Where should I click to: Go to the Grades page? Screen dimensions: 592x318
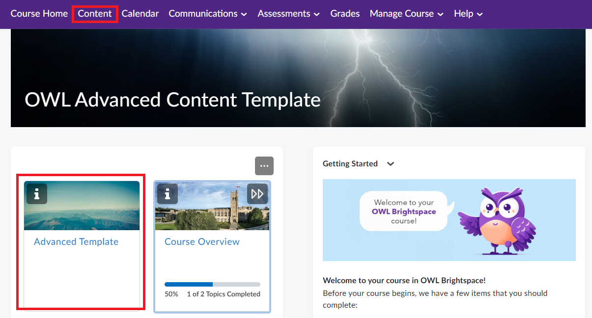(x=344, y=14)
